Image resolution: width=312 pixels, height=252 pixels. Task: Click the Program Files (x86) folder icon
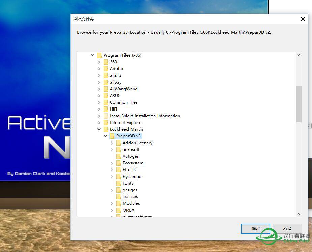(x=99, y=55)
